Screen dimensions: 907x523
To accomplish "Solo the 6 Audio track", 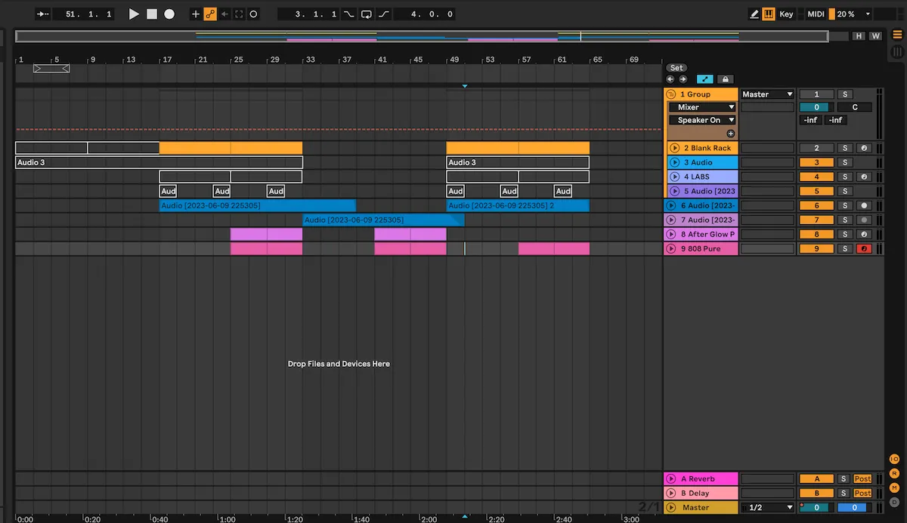I will pyautogui.click(x=845, y=205).
